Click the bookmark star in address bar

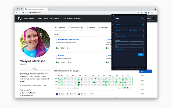(x=142, y=13)
